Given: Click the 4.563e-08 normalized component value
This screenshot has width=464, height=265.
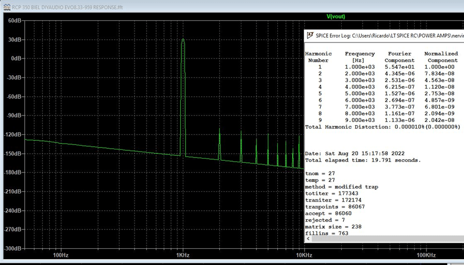Looking at the screenshot, I should tap(439, 80).
